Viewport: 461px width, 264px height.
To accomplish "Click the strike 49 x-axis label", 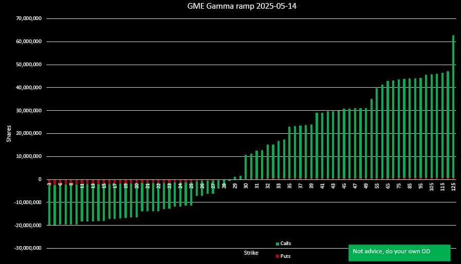I will [x=366, y=186].
